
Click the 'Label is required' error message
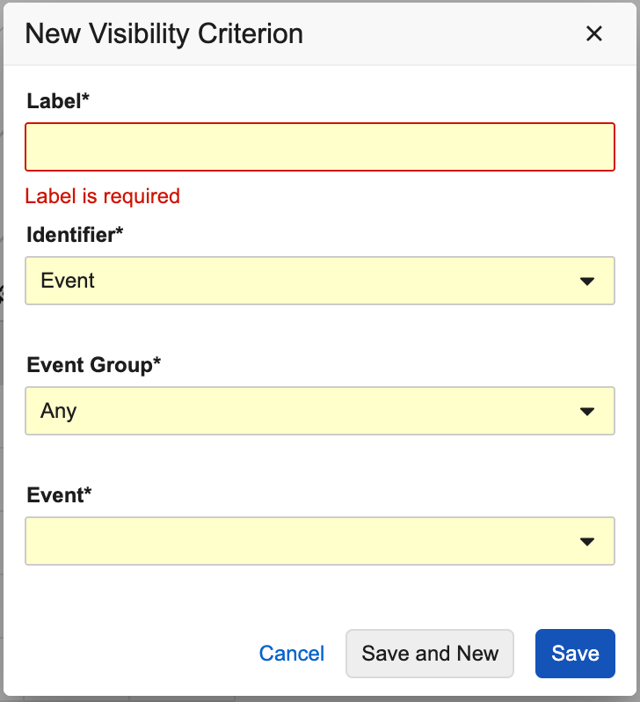point(102,196)
